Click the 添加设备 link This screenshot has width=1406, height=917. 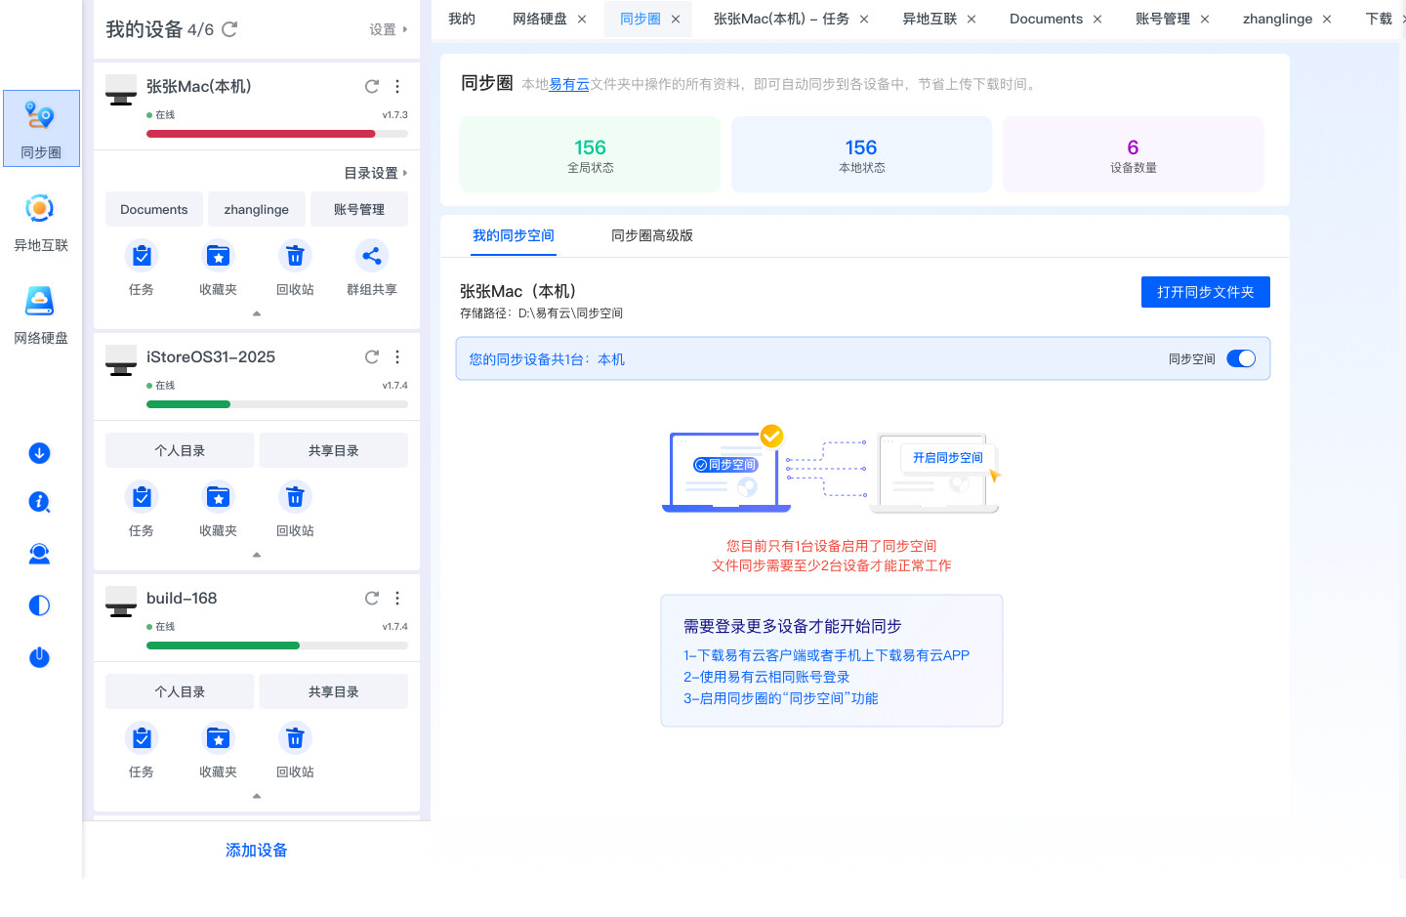pos(256,850)
